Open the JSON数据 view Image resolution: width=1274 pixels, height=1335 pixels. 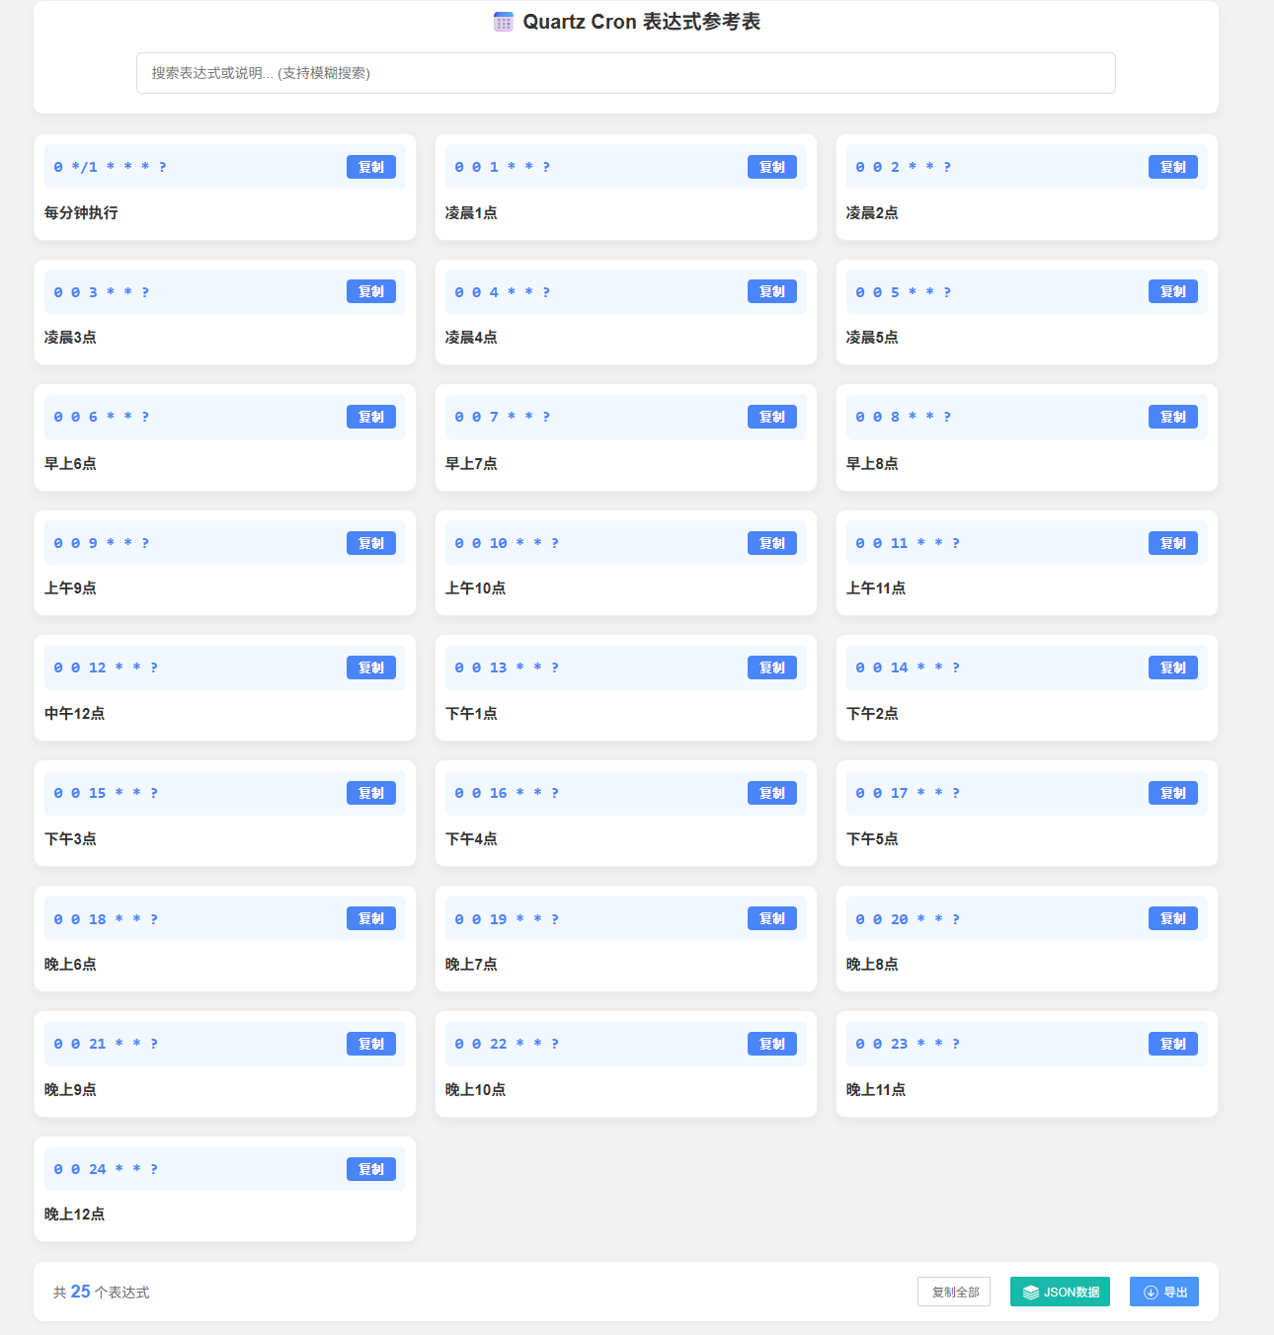1060,1292
